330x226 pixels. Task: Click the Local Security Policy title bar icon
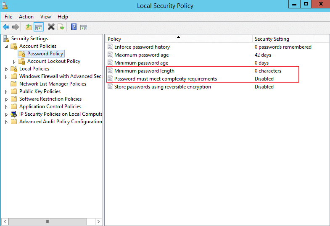(5, 6)
